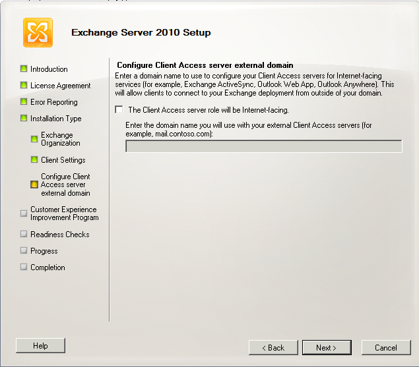This screenshot has height=367, width=419.
Task: Proceed with the Next button
Action: click(x=327, y=347)
